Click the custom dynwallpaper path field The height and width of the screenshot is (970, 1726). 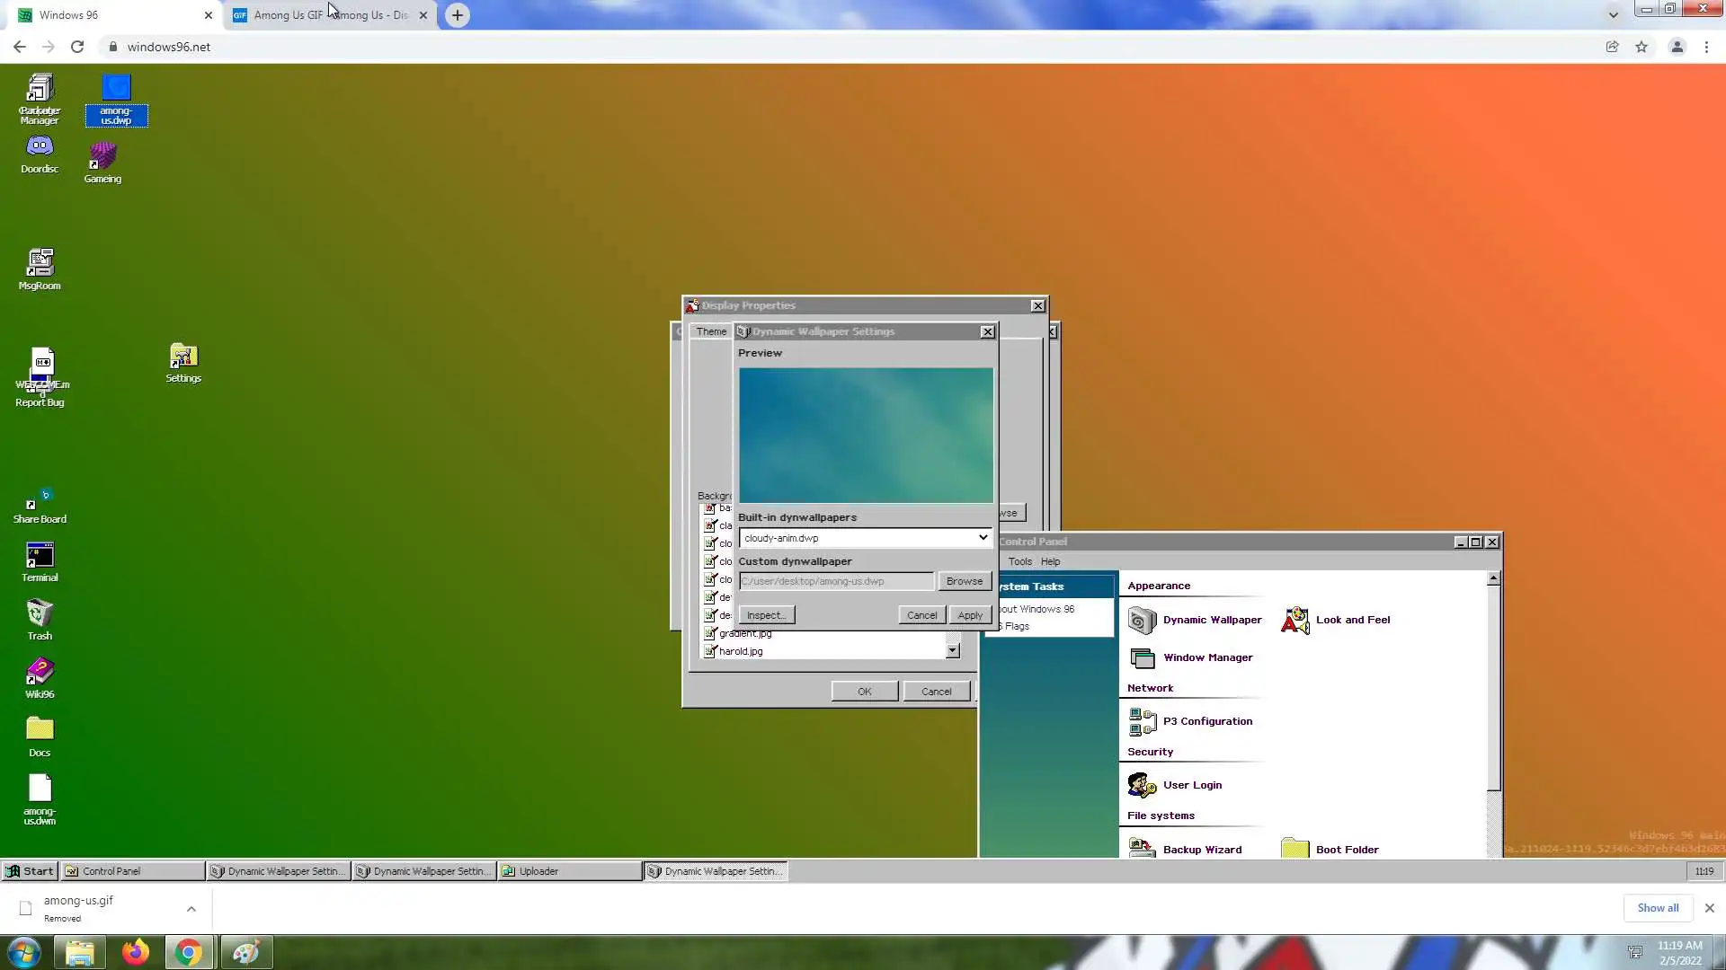coord(836,581)
